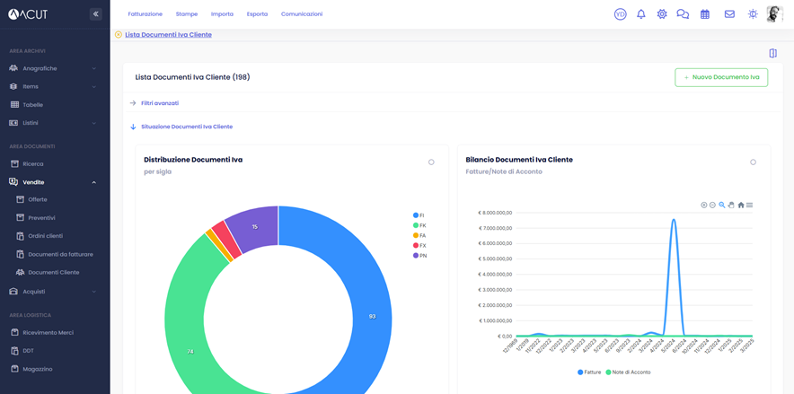Image resolution: width=794 pixels, height=394 pixels.
Task: Click the Nuovo Documento Iva button
Action: click(x=721, y=77)
